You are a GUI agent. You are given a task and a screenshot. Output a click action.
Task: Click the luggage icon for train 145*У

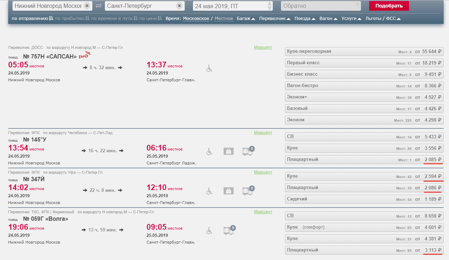(229, 151)
